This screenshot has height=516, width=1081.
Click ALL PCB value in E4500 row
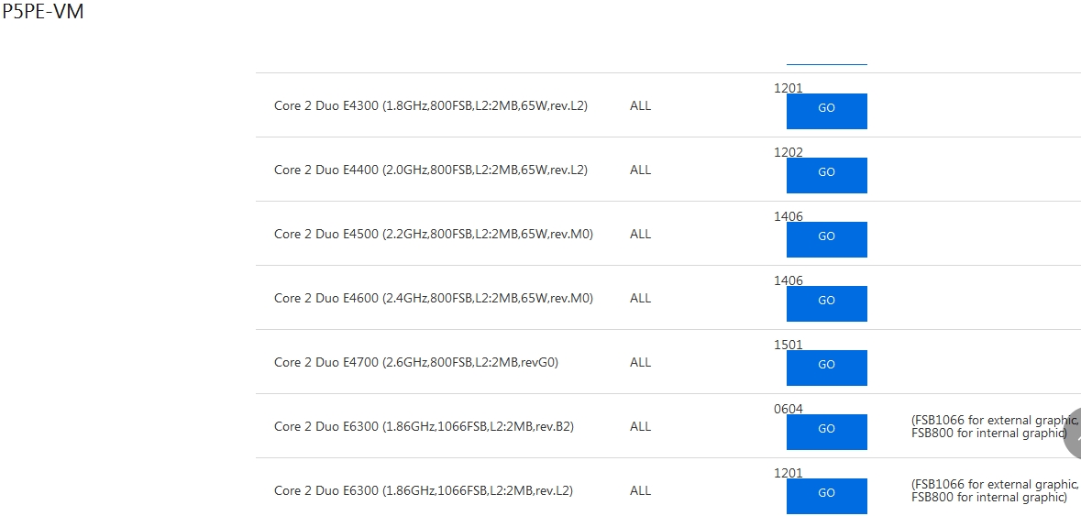coord(641,235)
